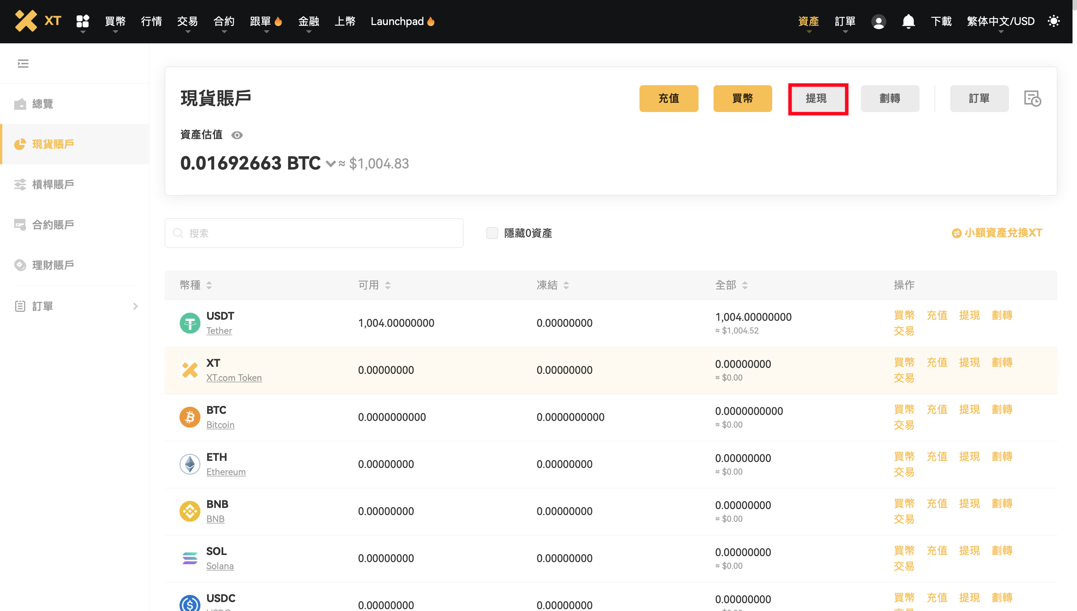Open 資產 menu in header

coord(808,21)
